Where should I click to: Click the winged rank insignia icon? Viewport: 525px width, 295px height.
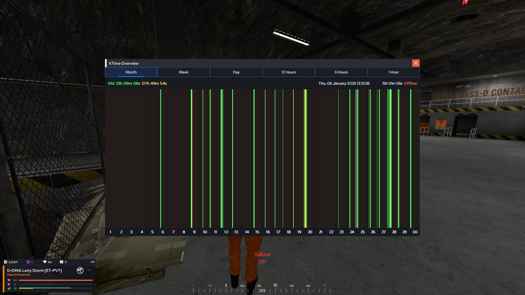point(89,270)
